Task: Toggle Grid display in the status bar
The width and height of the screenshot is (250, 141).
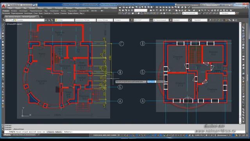Action: pyautogui.click(x=119, y=136)
